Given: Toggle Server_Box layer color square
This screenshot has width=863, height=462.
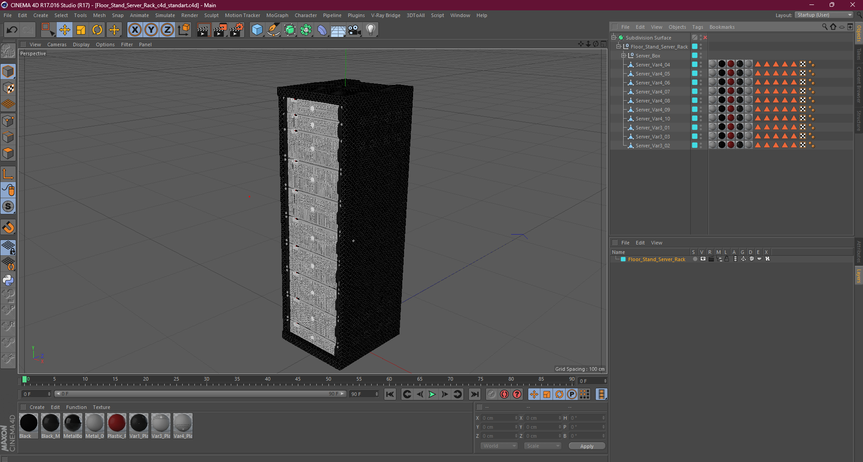Looking at the screenshot, I should pos(695,56).
